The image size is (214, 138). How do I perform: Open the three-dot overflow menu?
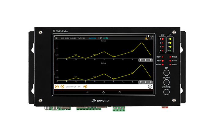151,38
